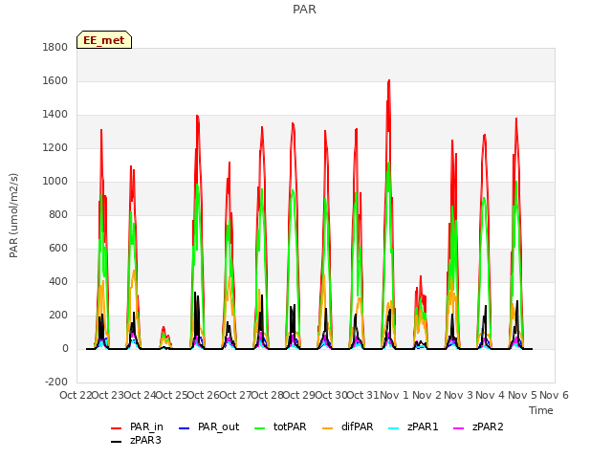612x459 pixels.
Task: Click the 1200 y-axis tick label
Action: [55, 148]
